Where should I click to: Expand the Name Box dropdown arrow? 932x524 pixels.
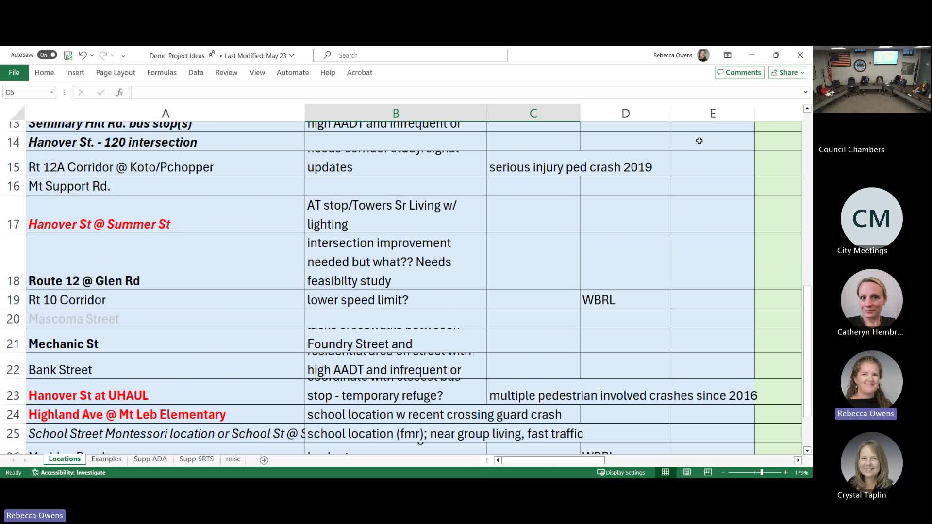(x=51, y=92)
